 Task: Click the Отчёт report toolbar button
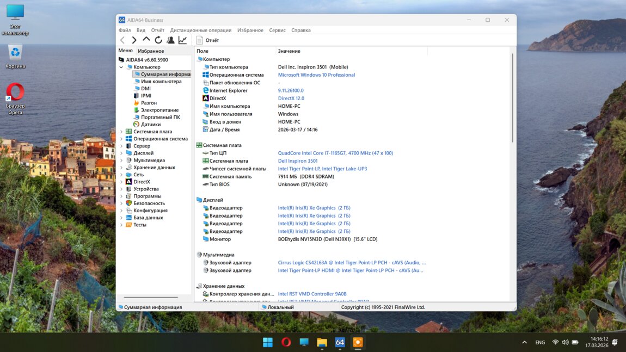point(207,40)
